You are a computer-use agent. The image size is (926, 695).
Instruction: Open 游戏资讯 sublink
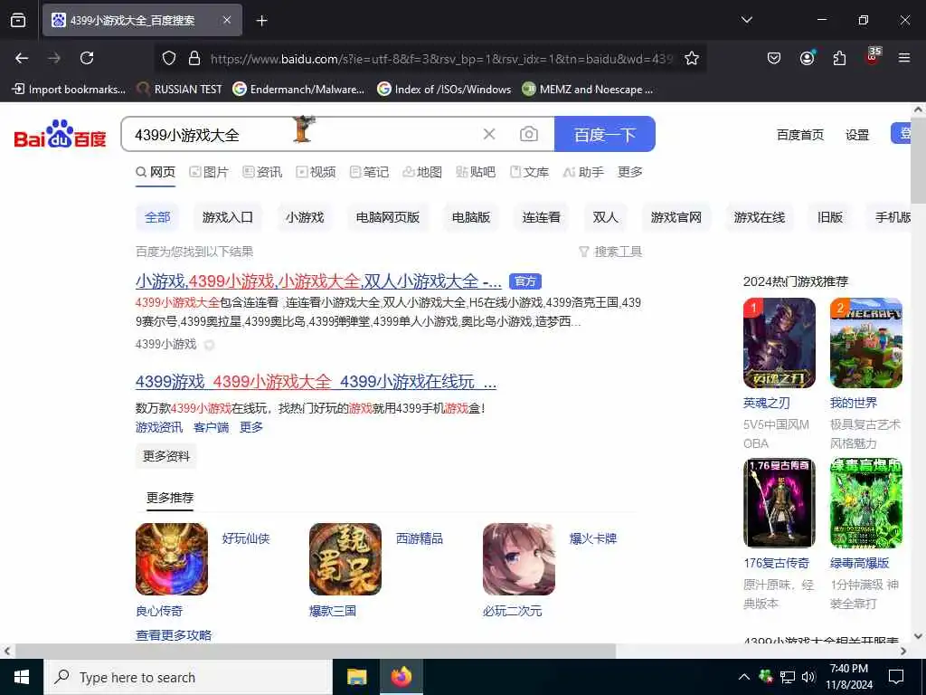[x=159, y=427]
